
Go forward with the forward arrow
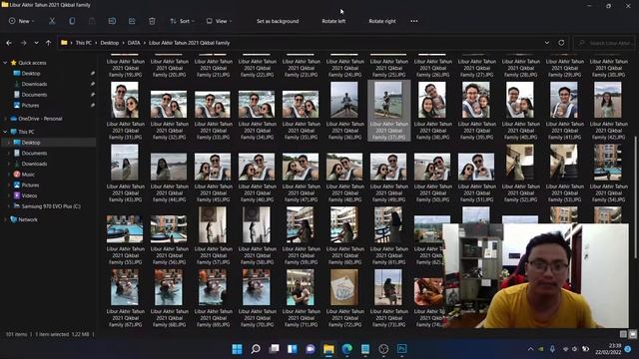[x=23, y=43]
